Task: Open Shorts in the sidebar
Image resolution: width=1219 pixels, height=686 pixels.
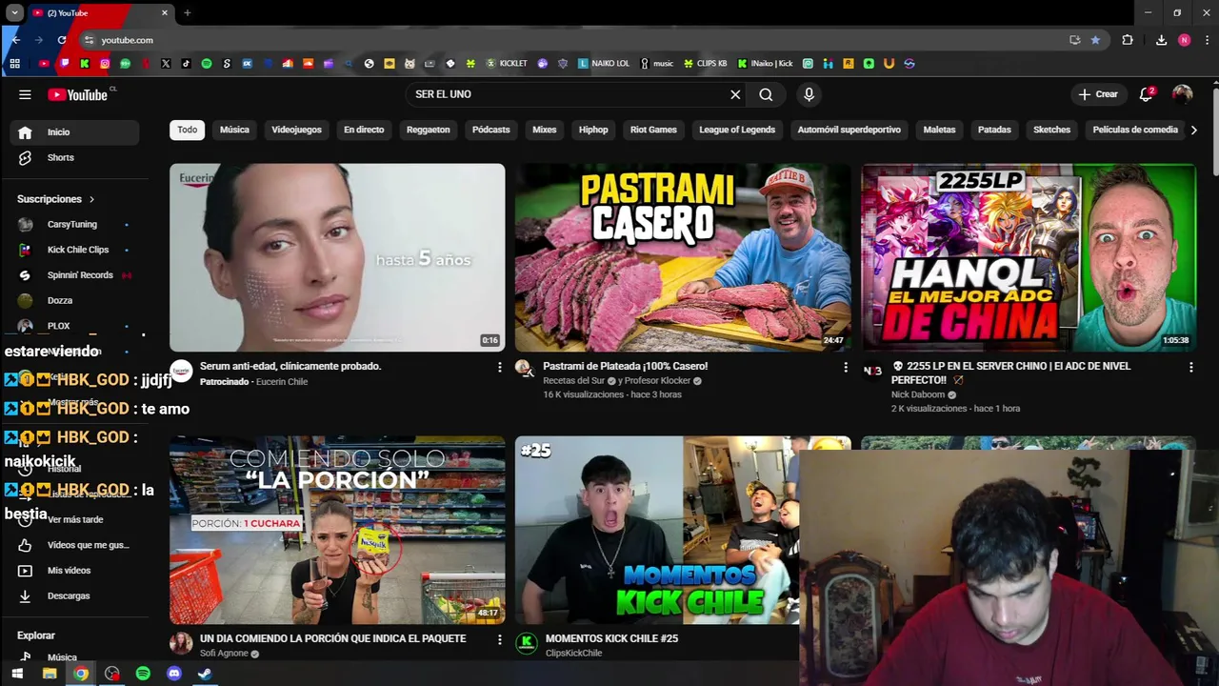Action: tap(74, 157)
